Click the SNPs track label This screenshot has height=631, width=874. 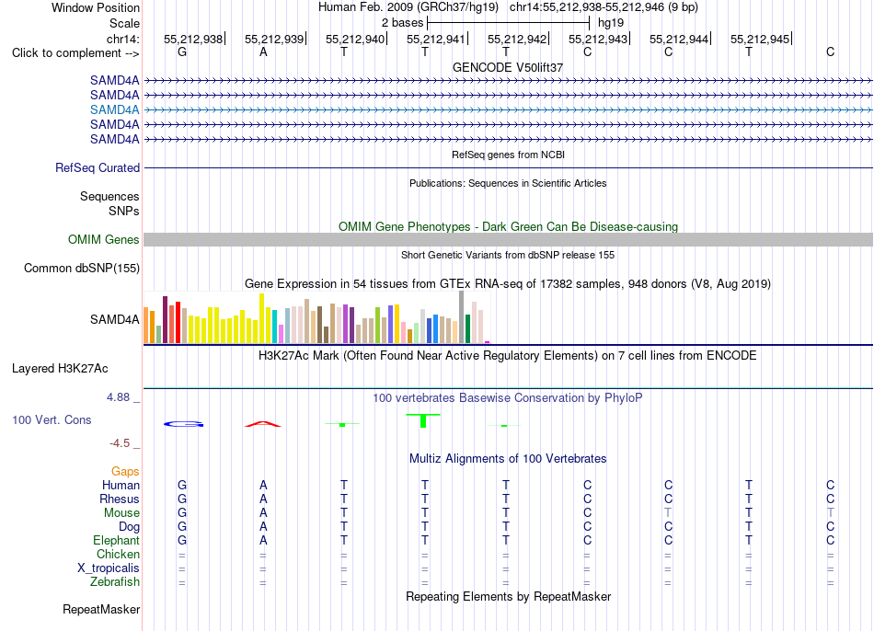point(124,211)
